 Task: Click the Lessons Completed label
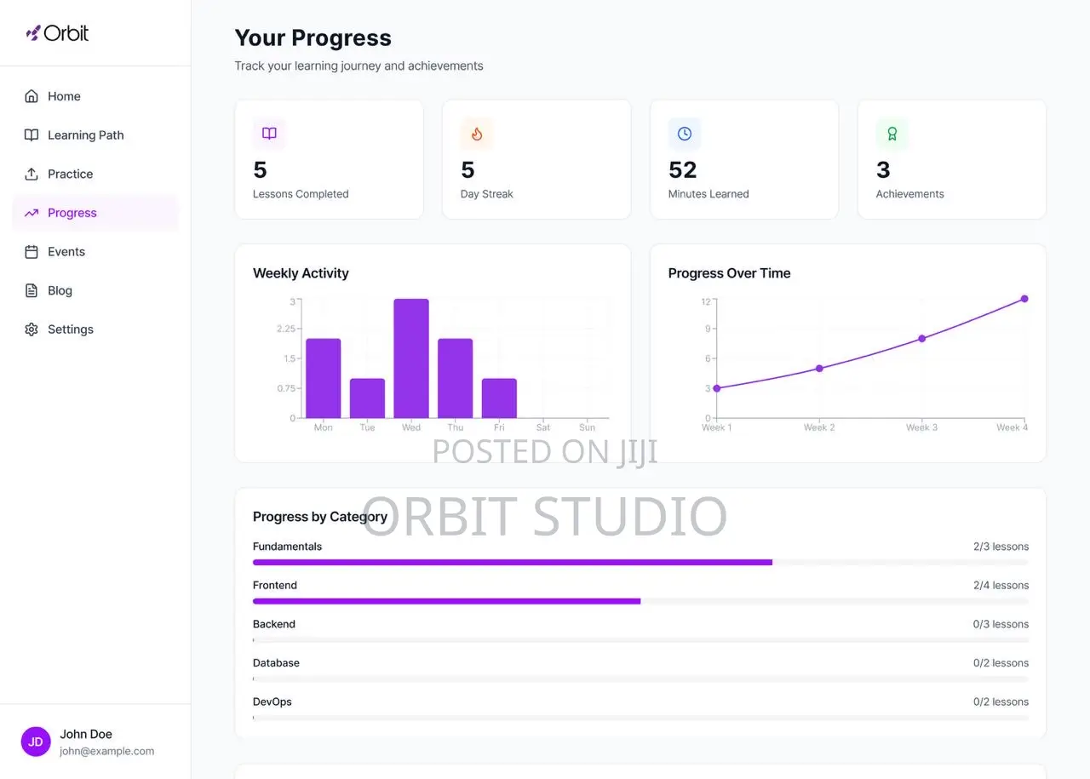[x=301, y=194]
